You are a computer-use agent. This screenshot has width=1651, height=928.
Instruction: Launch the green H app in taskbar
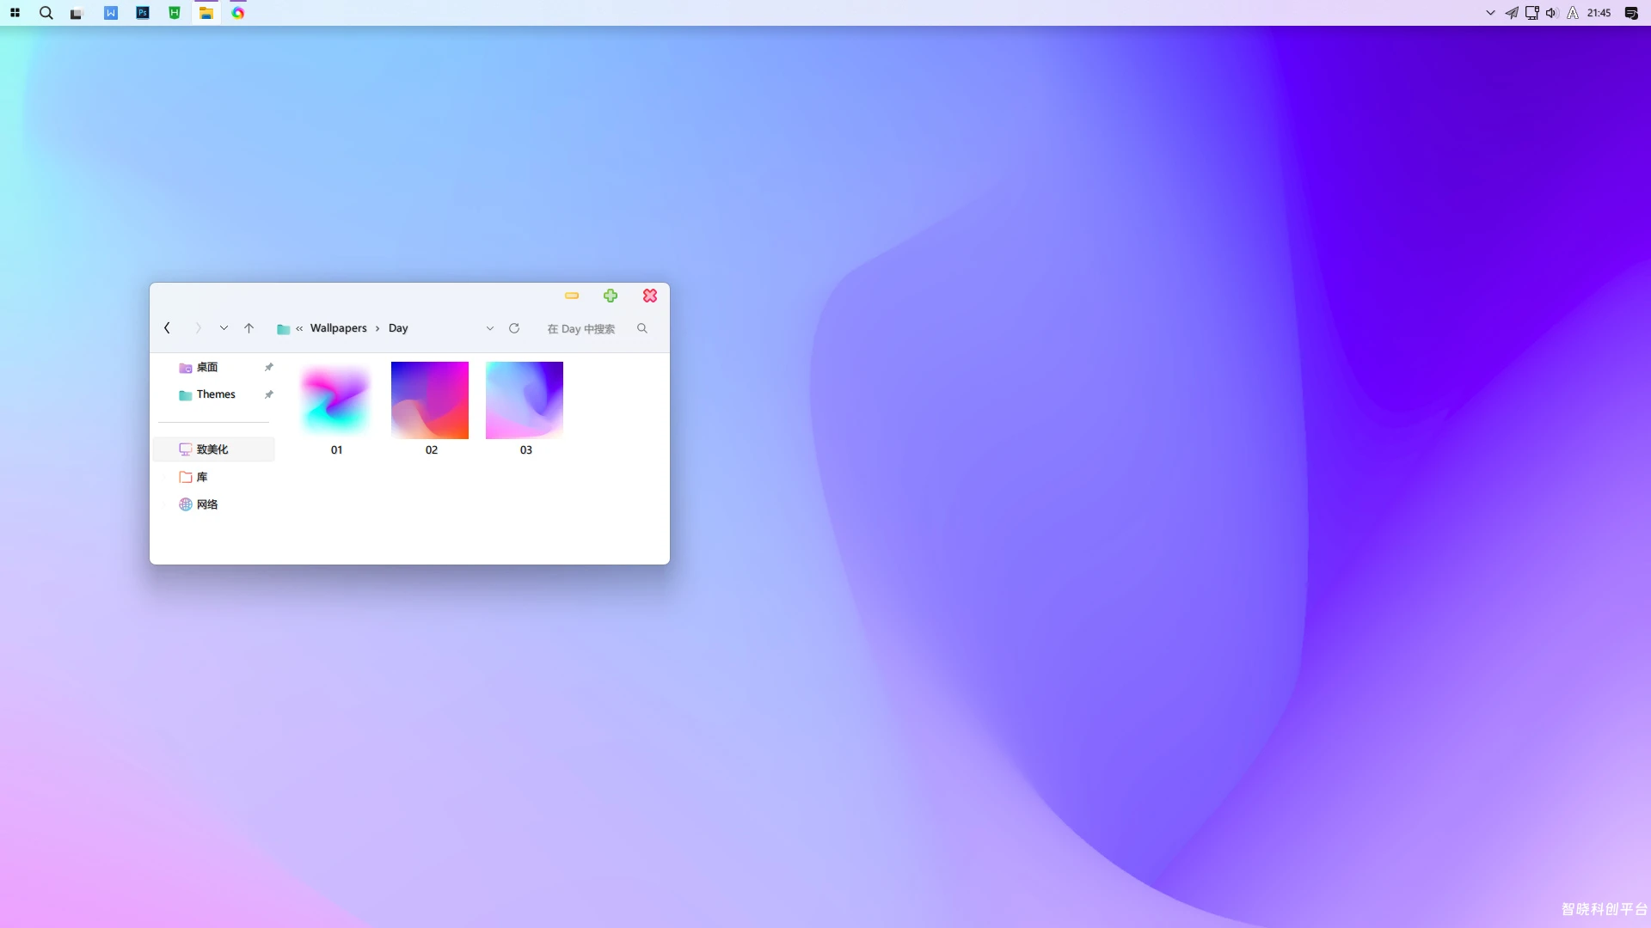click(x=175, y=13)
